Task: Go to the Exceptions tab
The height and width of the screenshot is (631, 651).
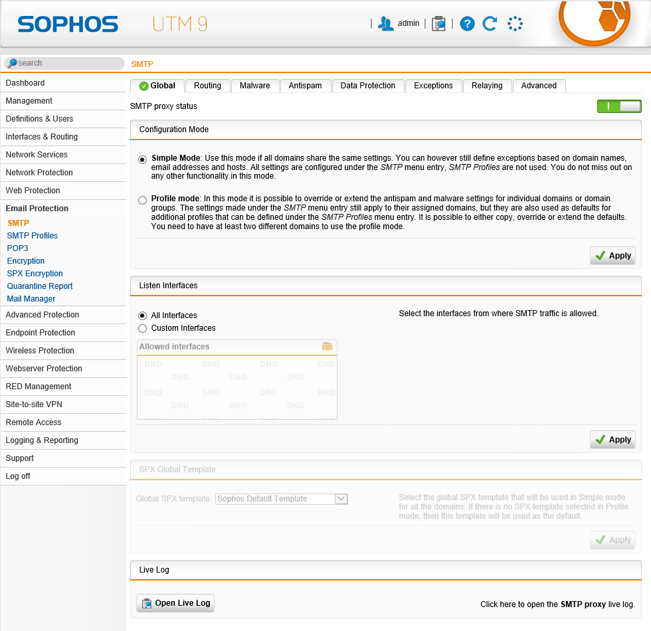Action: (433, 86)
